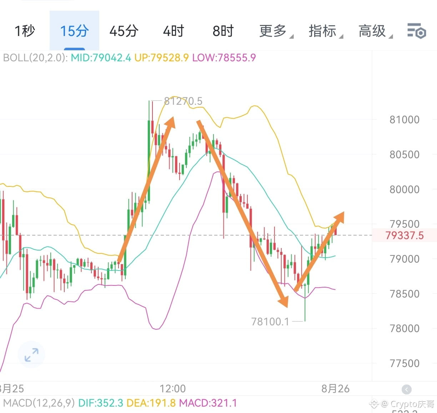Click the round arrow button beside 8月26
Screen dimensions: 437x413
(x=406, y=389)
